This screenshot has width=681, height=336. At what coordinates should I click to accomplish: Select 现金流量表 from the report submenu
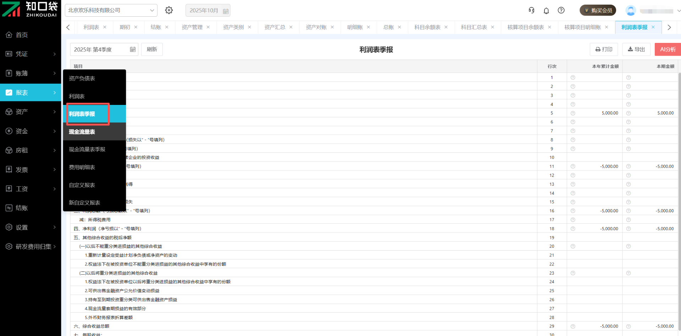click(x=82, y=132)
